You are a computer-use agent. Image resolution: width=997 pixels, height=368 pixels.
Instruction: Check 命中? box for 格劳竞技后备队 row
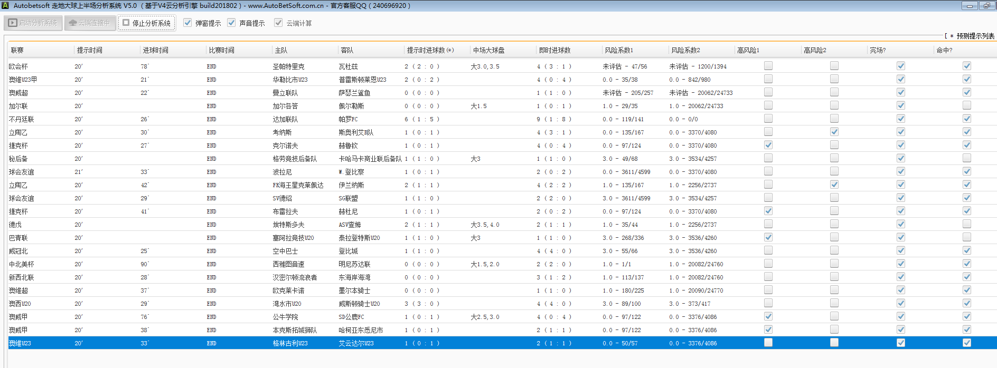(967, 158)
